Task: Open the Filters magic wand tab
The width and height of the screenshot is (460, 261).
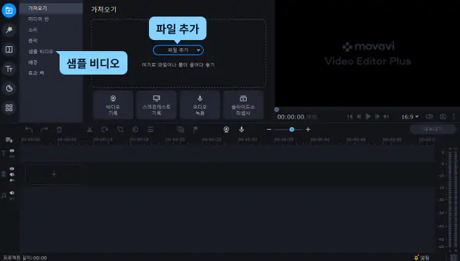Action: (9, 30)
